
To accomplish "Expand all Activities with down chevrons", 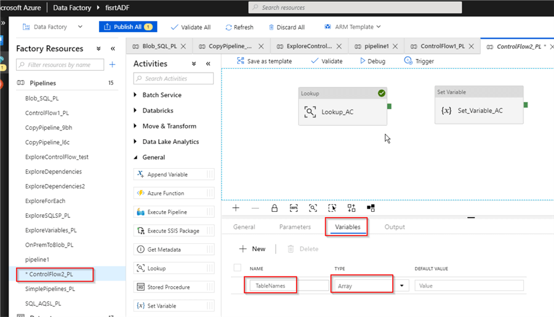I will pyautogui.click(x=194, y=63).
